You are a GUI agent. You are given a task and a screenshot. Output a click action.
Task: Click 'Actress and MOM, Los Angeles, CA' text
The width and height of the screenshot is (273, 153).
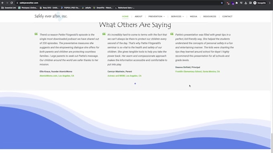coord(124,76)
